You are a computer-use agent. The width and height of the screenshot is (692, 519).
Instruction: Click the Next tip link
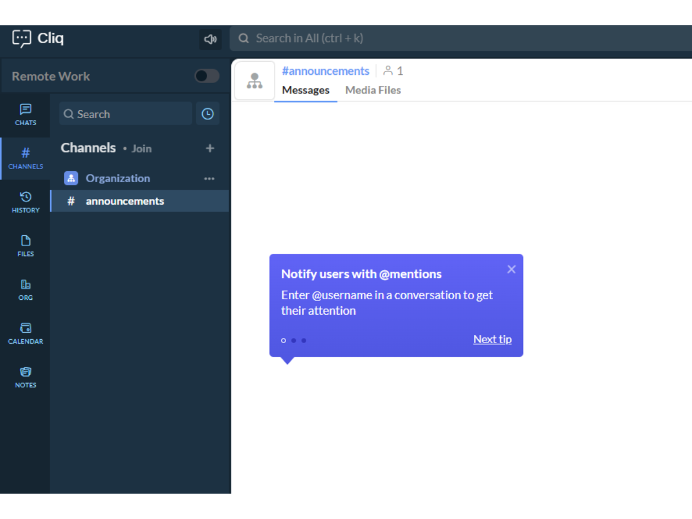tap(492, 339)
